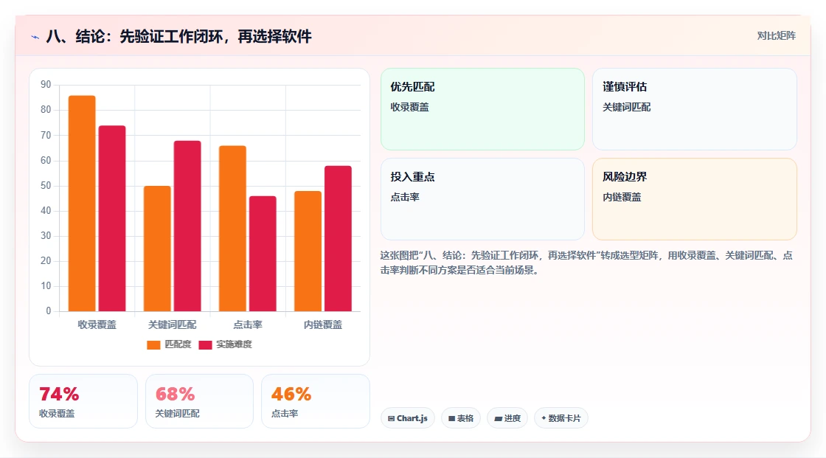This screenshot has width=826, height=458.
Task: Click the orange 内链覆盖 bar
Action: [308, 251]
